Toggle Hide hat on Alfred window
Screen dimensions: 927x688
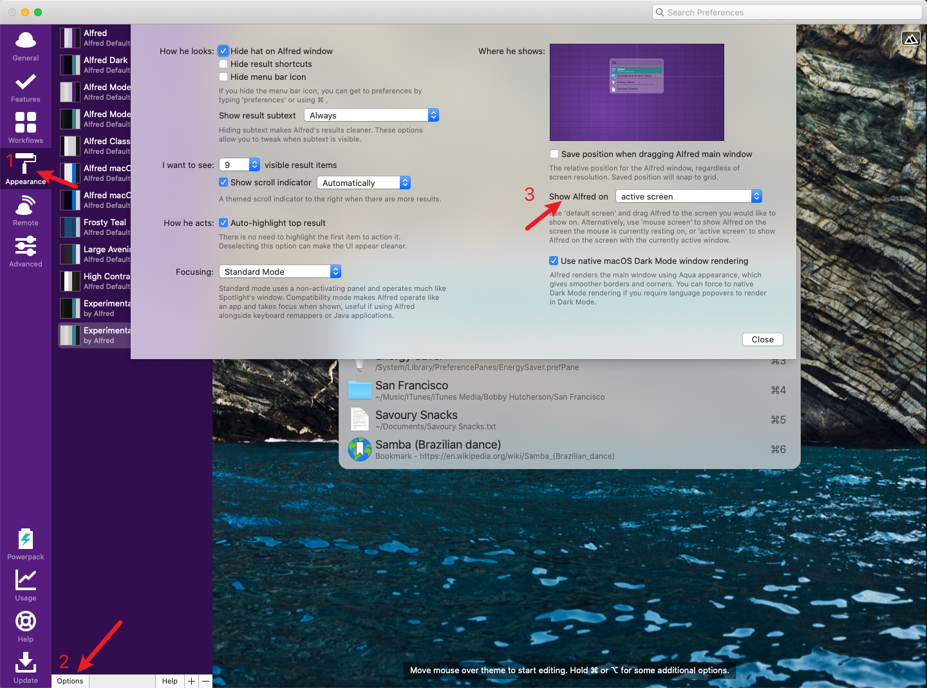click(x=223, y=51)
